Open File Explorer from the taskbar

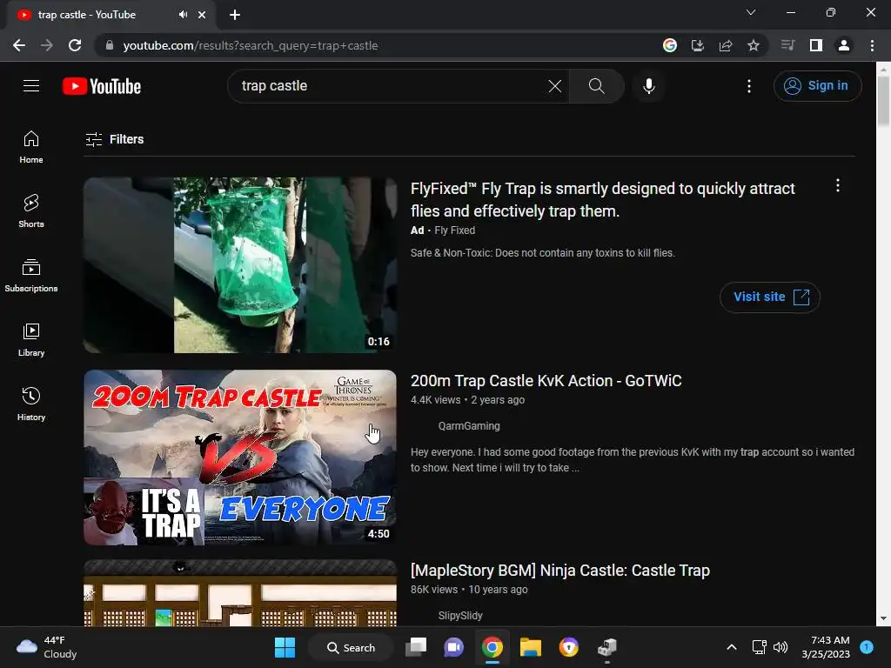coord(530,647)
